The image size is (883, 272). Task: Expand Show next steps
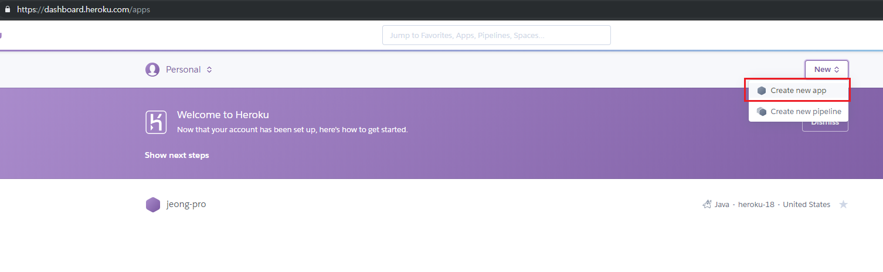[x=177, y=155]
